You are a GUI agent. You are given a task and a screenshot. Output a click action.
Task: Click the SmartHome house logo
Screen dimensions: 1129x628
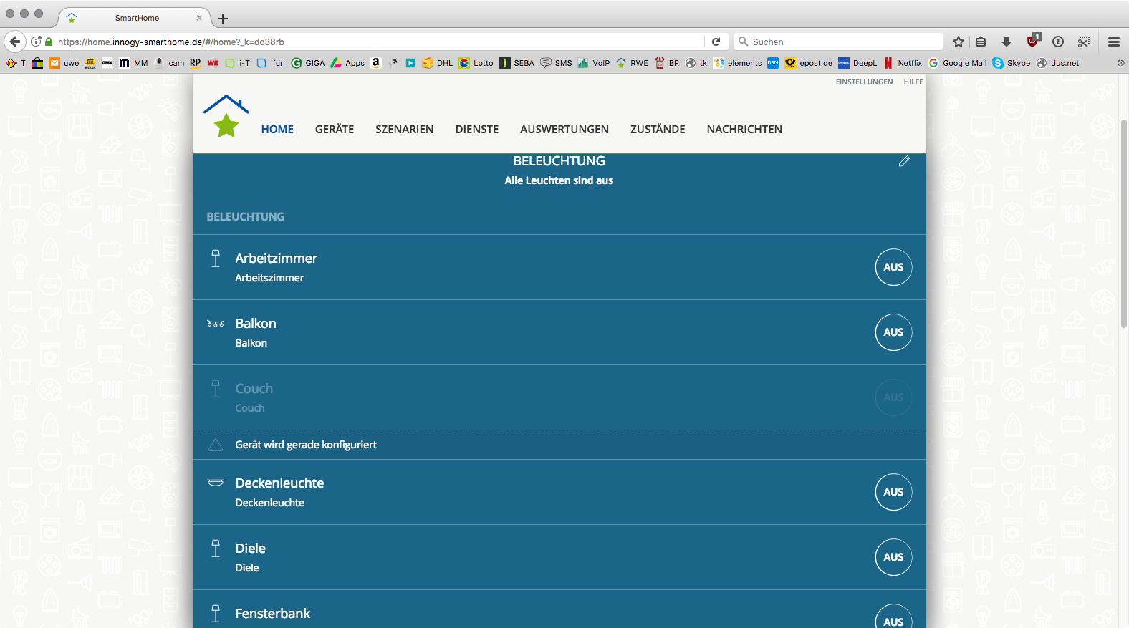click(226, 116)
